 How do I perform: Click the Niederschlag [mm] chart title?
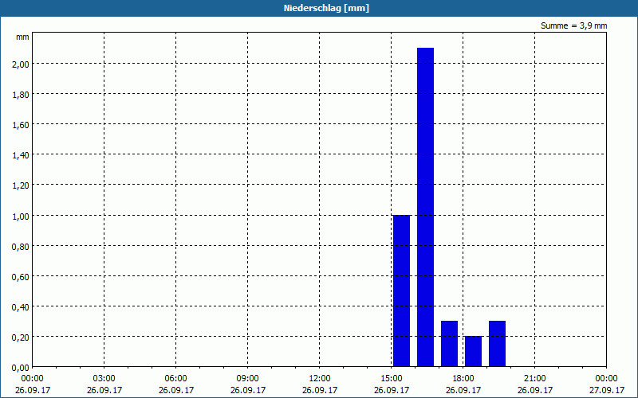pyautogui.click(x=326, y=8)
